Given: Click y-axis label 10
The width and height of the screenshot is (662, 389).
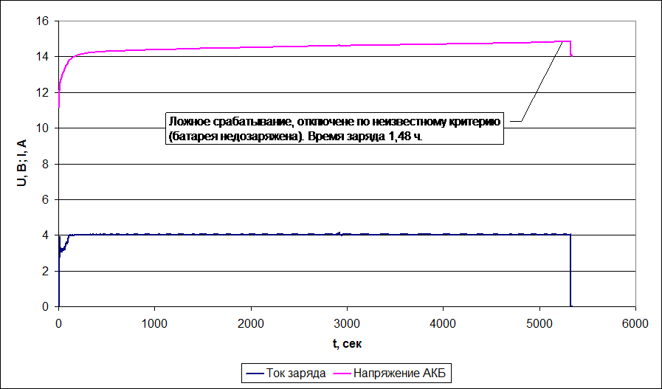Looking at the screenshot, I should (44, 128).
